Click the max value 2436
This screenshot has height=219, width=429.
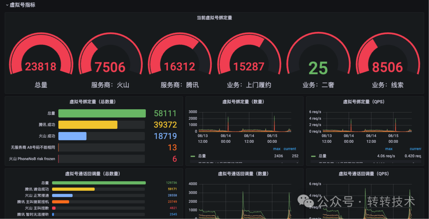278,156
